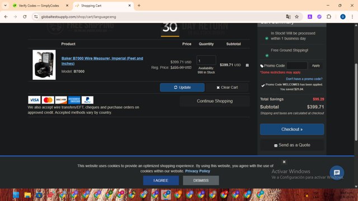358x201 pixels.
Task: Click the Visa payment logo
Action: tap(34, 100)
